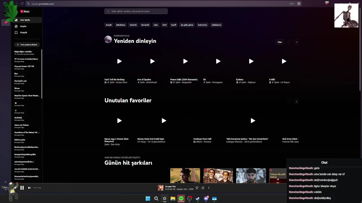Open File Explorer from the taskbar
Image resolution: width=362 pixels, height=203 pixels.
(x=173, y=198)
